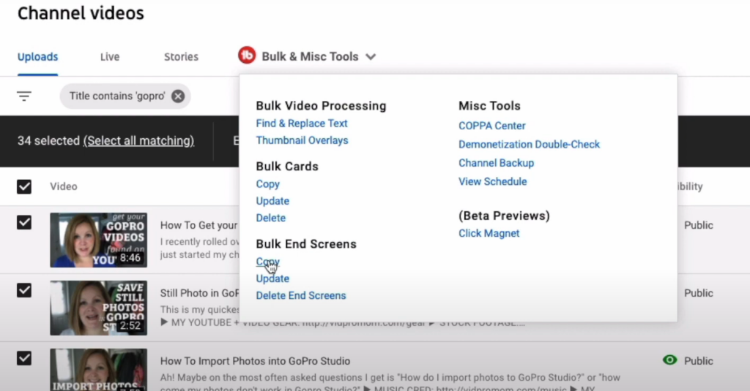Switch to the Uploads tab
Viewport: 750px width, 391px height.
pos(38,57)
